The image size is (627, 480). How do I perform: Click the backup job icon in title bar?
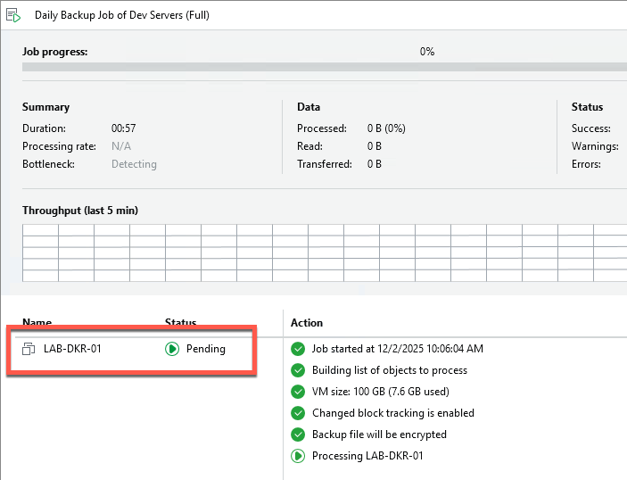pyautogui.click(x=13, y=15)
